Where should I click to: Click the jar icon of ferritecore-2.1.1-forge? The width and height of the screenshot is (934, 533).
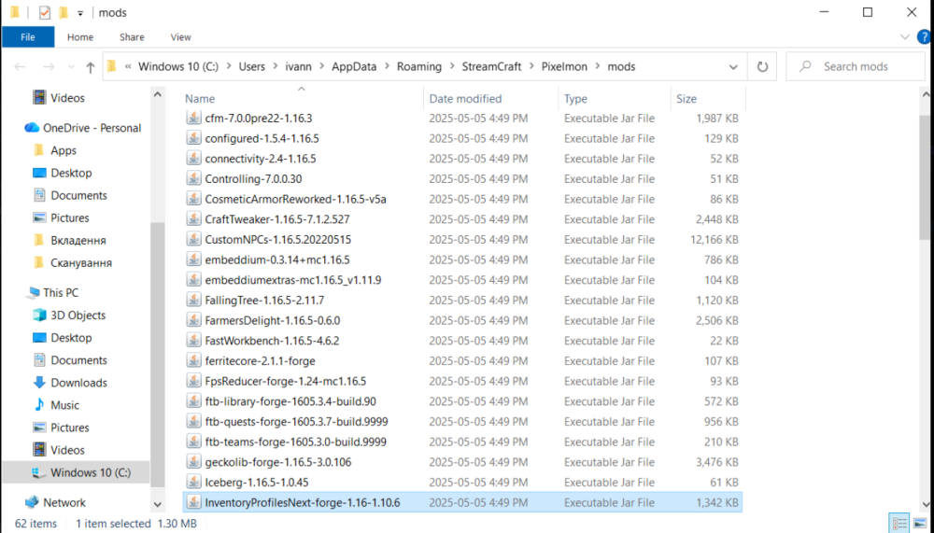(x=193, y=361)
